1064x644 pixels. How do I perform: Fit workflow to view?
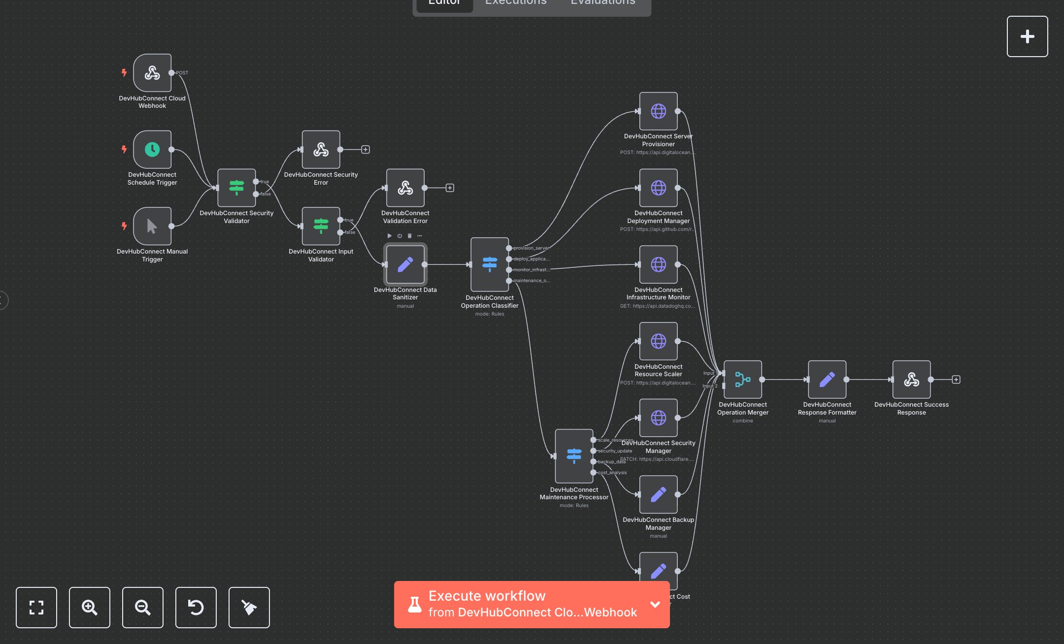pos(36,607)
